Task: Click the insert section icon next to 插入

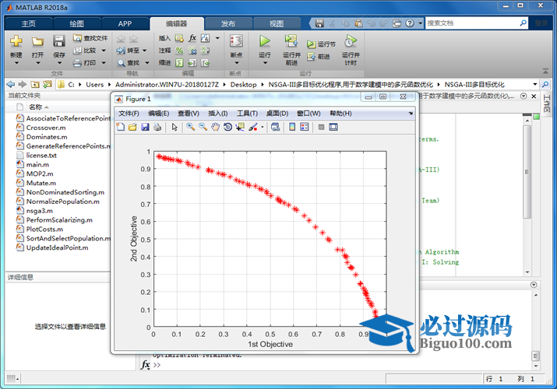Action: (180, 38)
